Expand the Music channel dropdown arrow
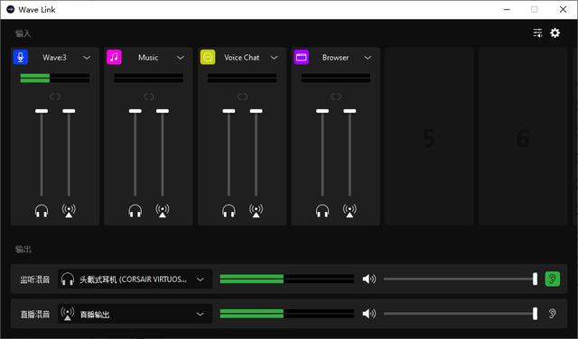Viewport: 578px width, 339px height. (181, 58)
